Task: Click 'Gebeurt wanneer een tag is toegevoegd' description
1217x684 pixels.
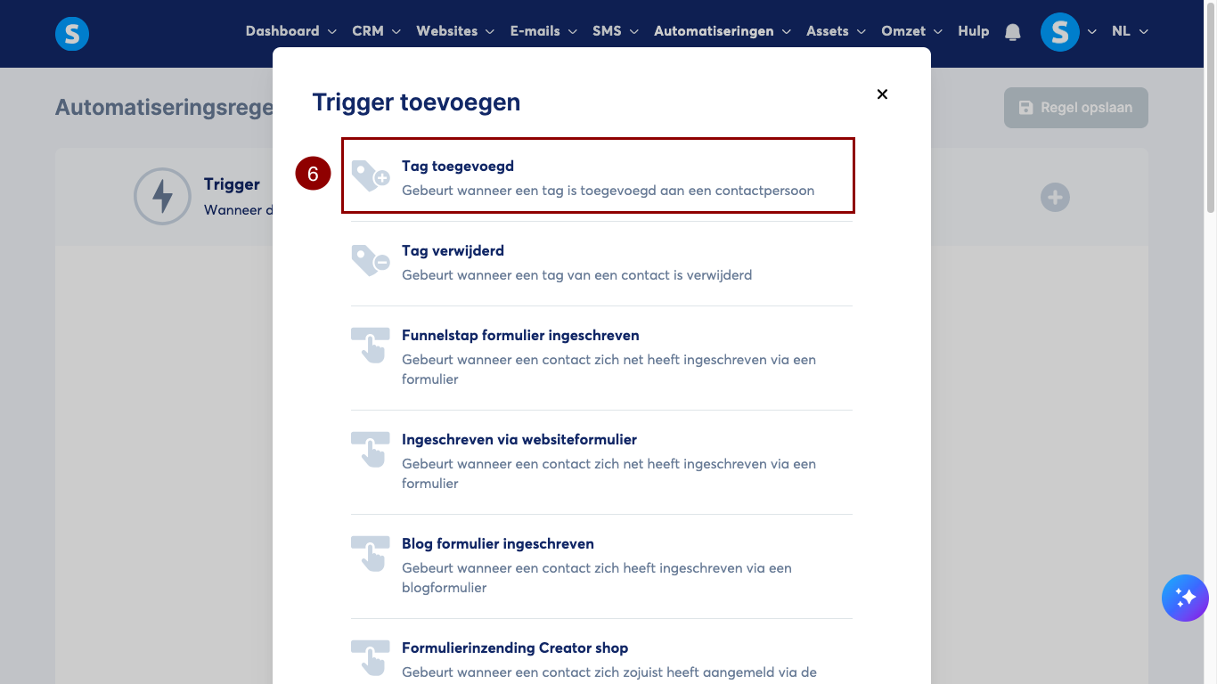Action: coord(608,191)
